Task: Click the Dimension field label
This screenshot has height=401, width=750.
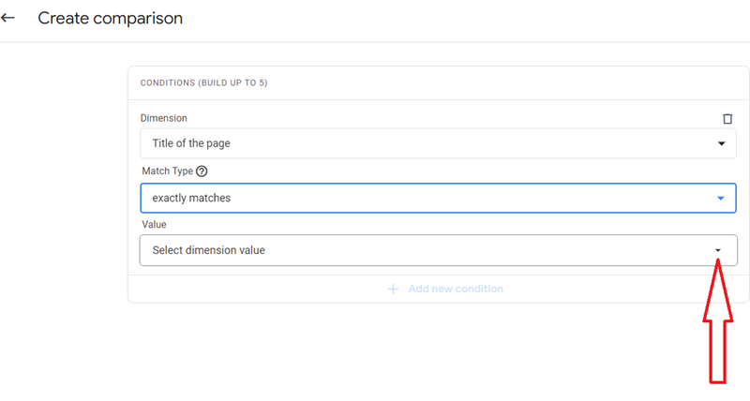Action: (163, 118)
